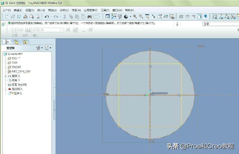
Task: Select the TOP datum plane in tree
Action: (14, 63)
